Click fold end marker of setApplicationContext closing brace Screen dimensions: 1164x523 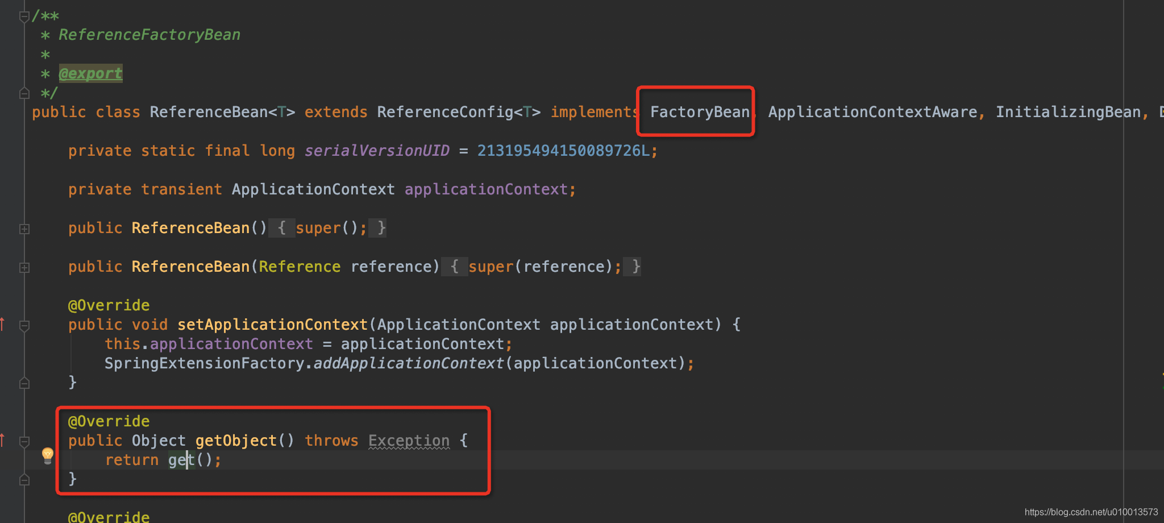pos(24,383)
